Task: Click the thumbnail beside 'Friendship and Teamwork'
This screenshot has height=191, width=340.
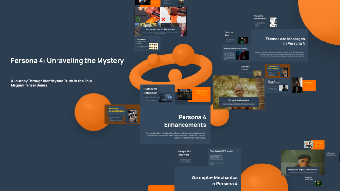Action: click(x=273, y=23)
